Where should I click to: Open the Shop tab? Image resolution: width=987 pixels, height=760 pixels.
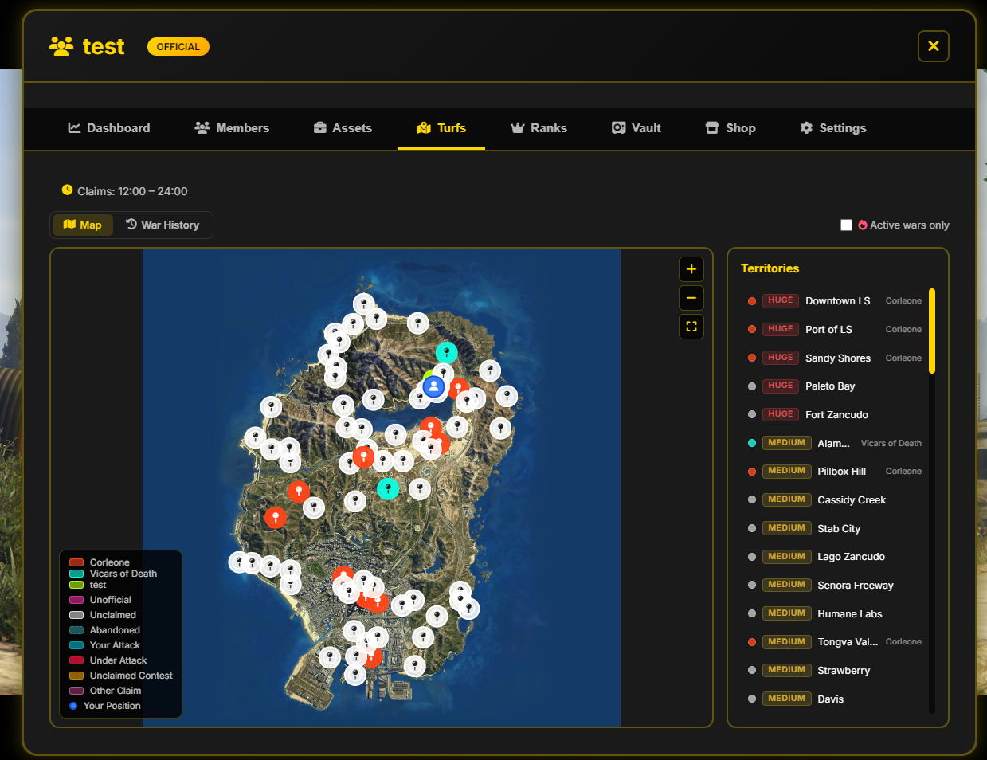(x=730, y=128)
